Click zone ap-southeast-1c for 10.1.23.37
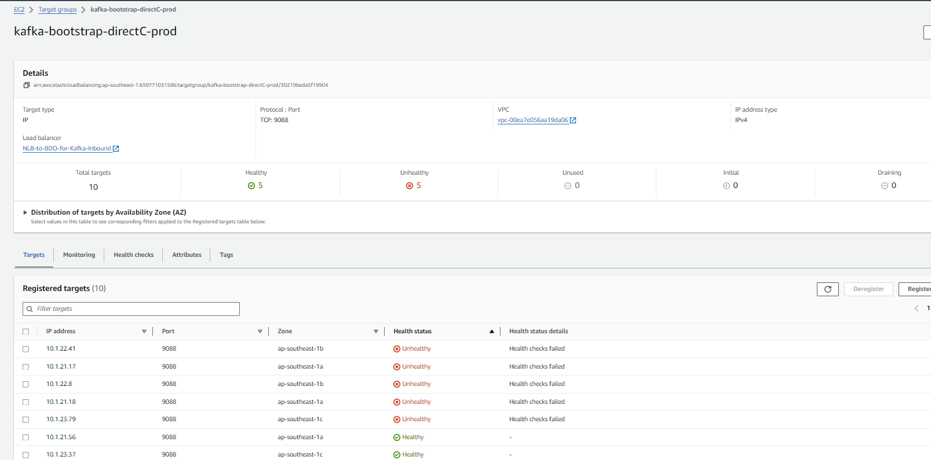The height and width of the screenshot is (460, 931). click(x=300, y=455)
